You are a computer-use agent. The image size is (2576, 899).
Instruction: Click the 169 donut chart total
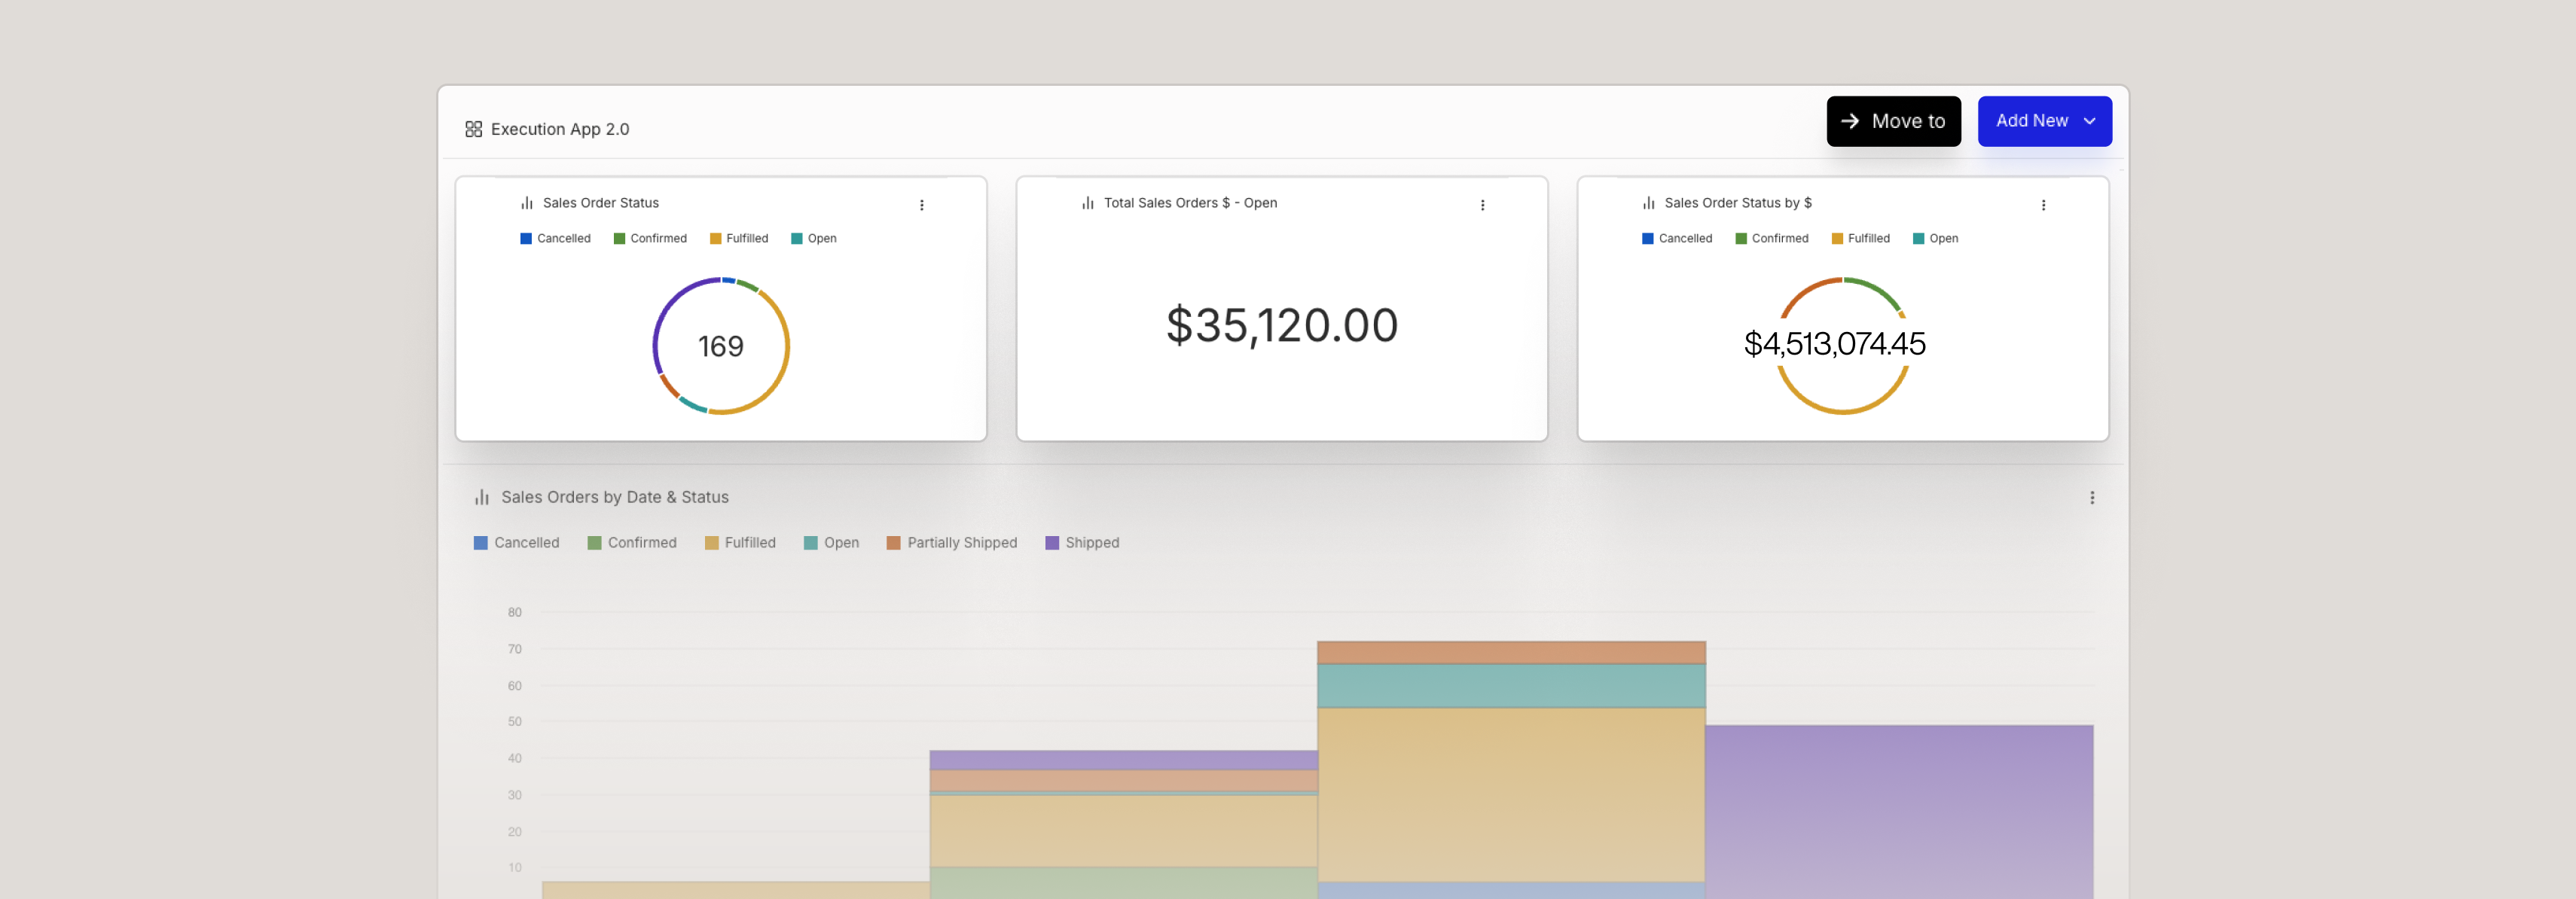[721, 347]
